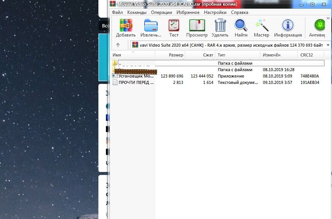Open the Избранное menu

188,12
